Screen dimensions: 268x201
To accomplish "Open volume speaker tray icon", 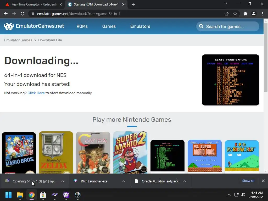I will [x=243, y=195].
